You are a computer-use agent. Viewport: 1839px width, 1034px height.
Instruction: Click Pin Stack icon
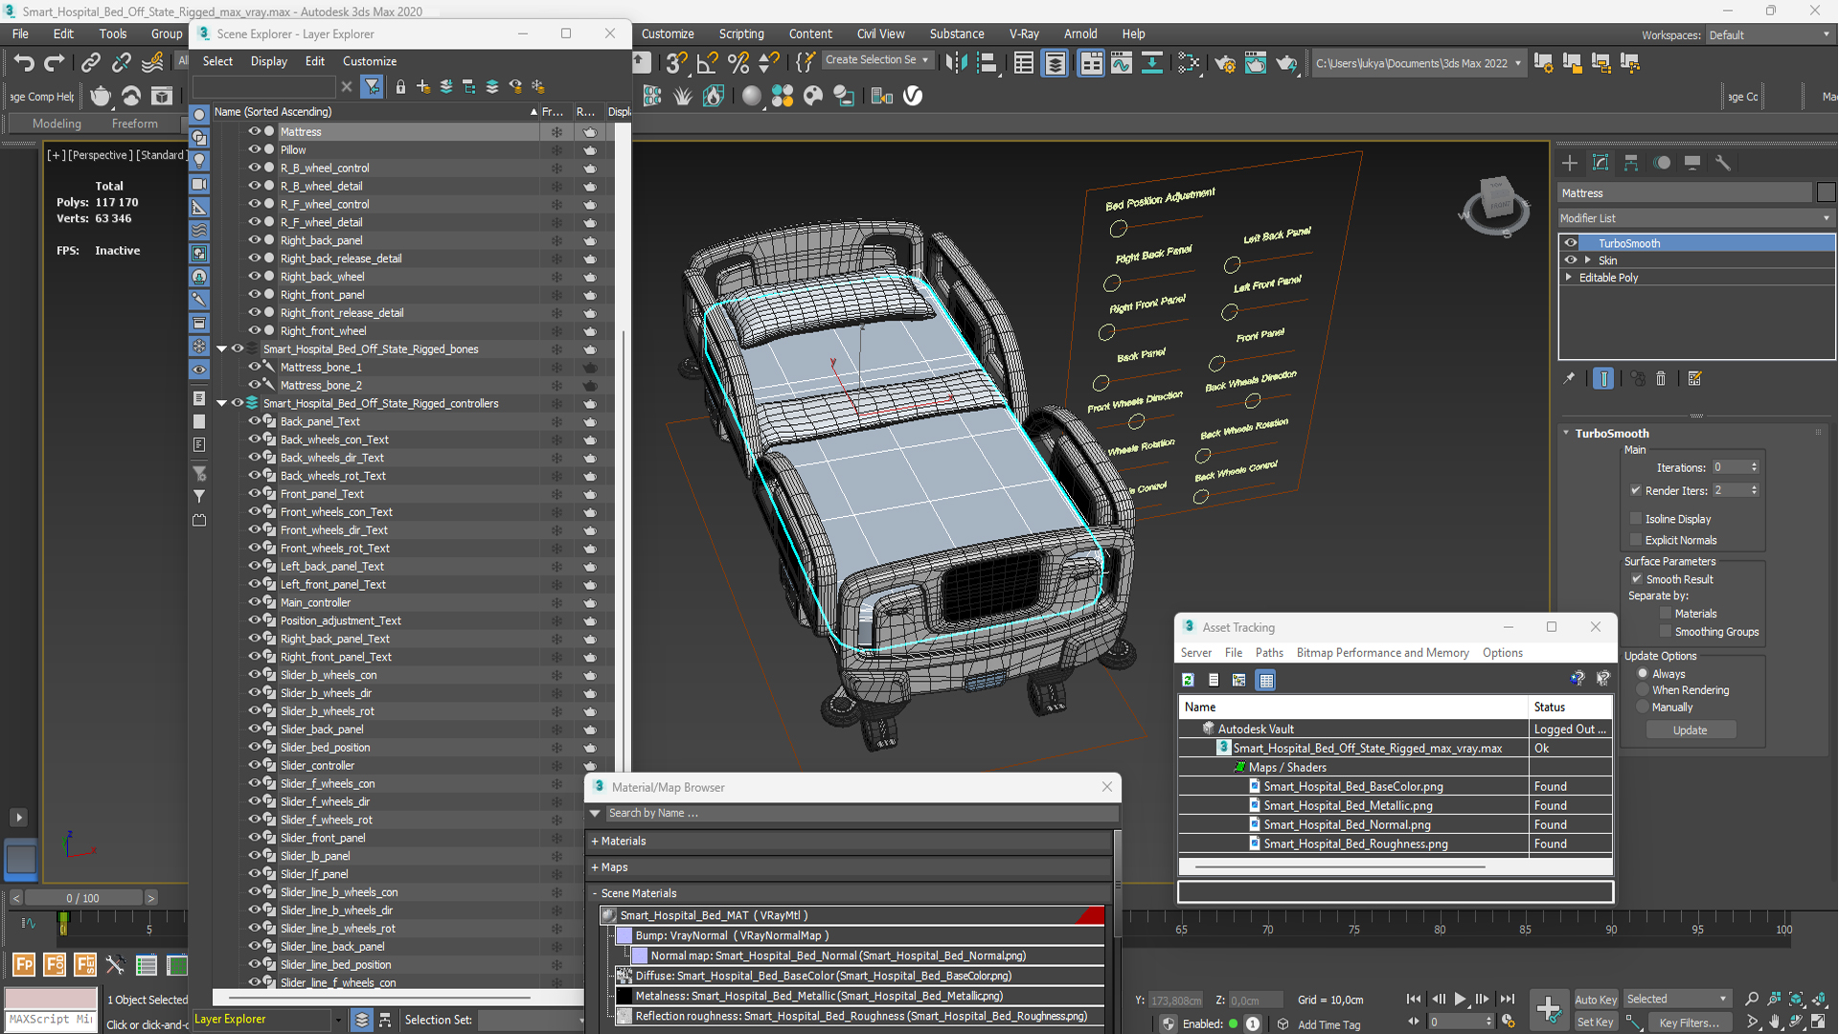tap(1569, 379)
